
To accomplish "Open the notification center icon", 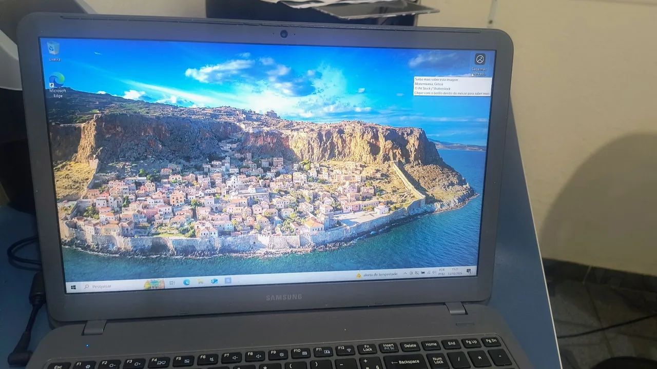I will click(x=469, y=271).
